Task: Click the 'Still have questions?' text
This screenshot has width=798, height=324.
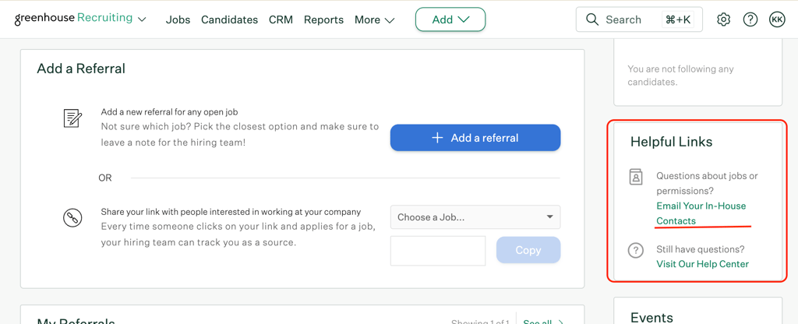Action: 701,249
